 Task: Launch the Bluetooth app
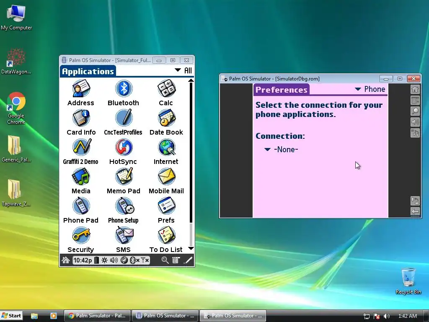point(124,93)
